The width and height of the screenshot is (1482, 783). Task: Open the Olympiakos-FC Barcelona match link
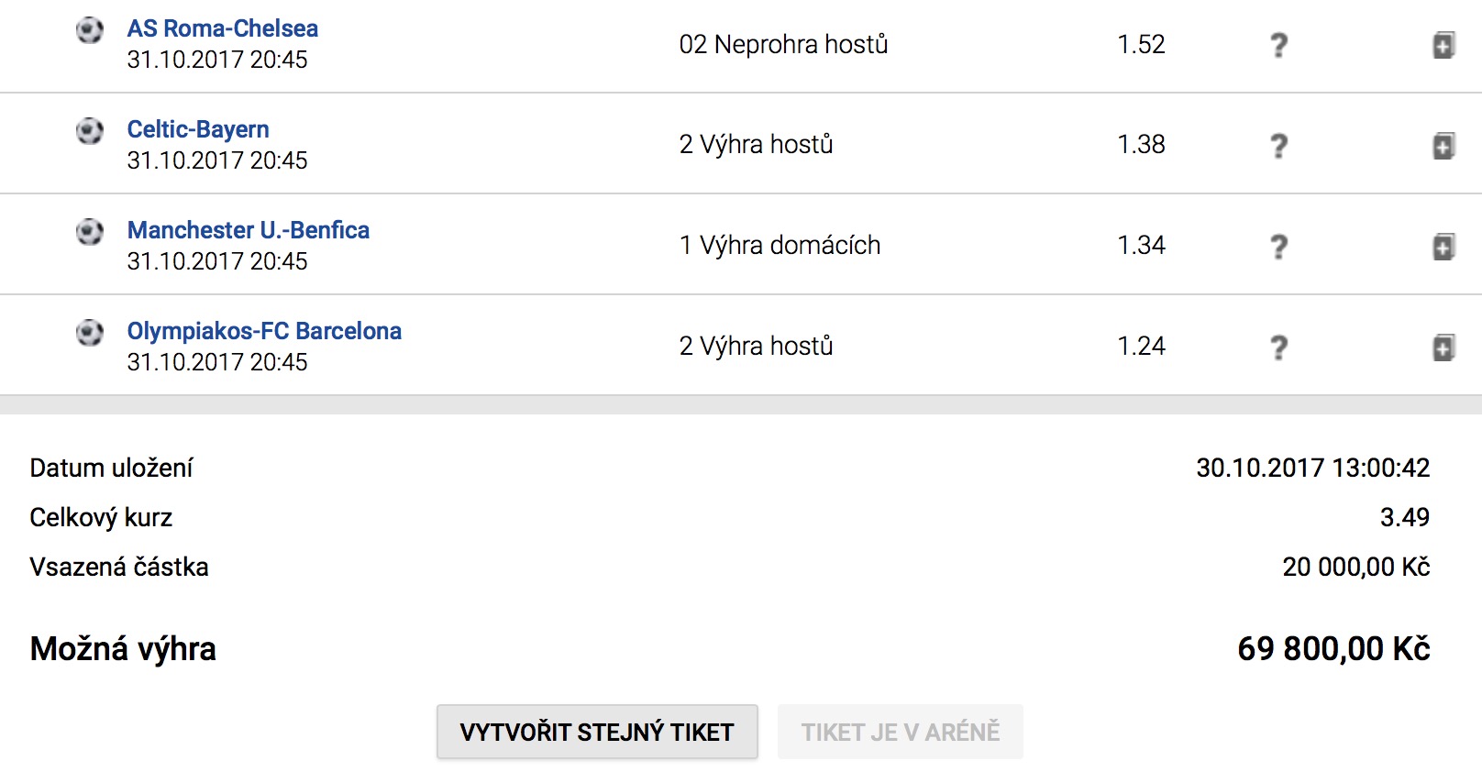pos(264,331)
